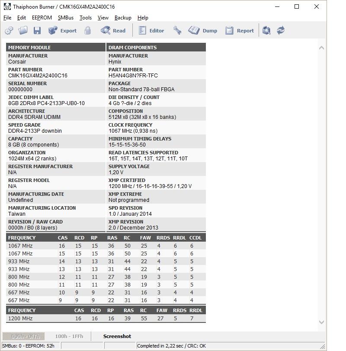346x351 pixels.
Task: Click the Corsair manufacturer value
Action: pos(17,61)
